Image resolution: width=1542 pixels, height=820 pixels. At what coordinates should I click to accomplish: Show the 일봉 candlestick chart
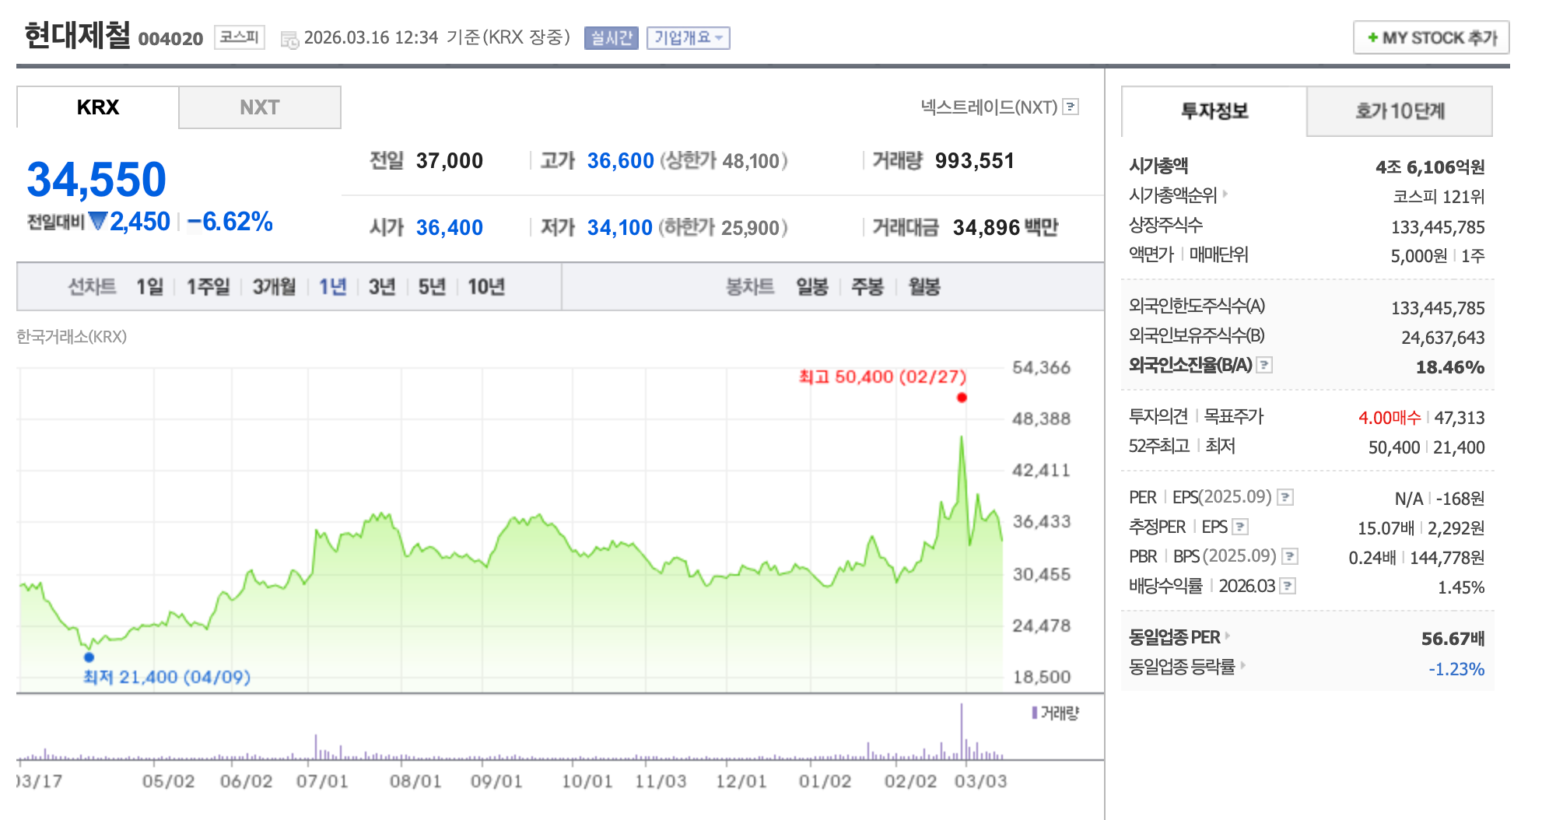[812, 287]
